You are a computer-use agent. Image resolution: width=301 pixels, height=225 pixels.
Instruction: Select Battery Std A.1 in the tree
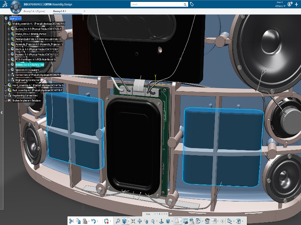click(x=30, y=65)
